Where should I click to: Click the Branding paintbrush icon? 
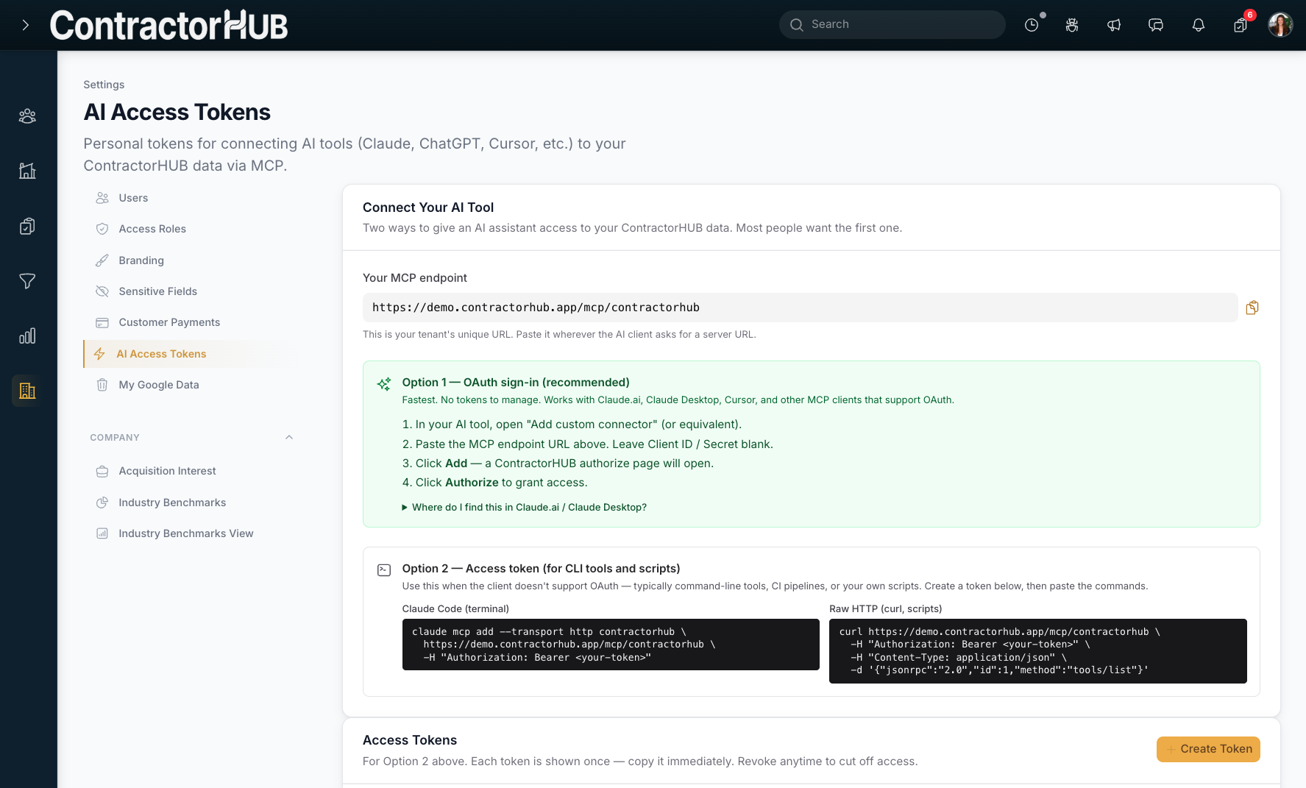pyautogui.click(x=102, y=260)
